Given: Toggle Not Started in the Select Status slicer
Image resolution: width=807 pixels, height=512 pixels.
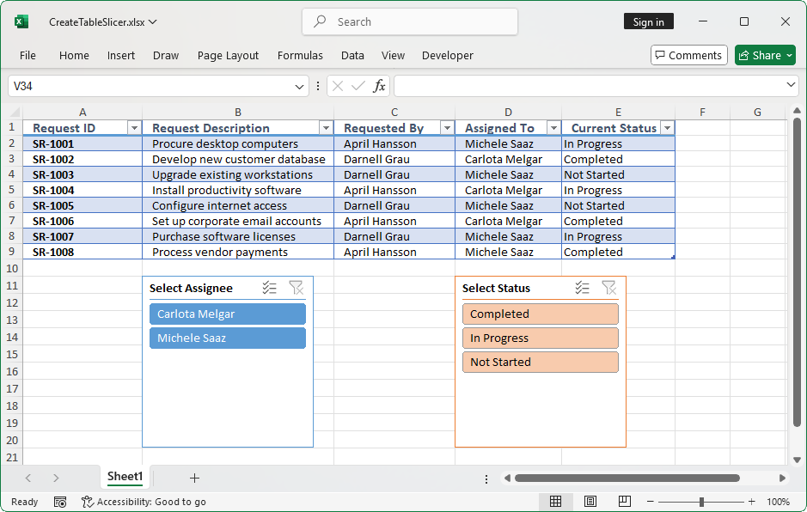Looking at the screenshot, I should pos(540,362).
